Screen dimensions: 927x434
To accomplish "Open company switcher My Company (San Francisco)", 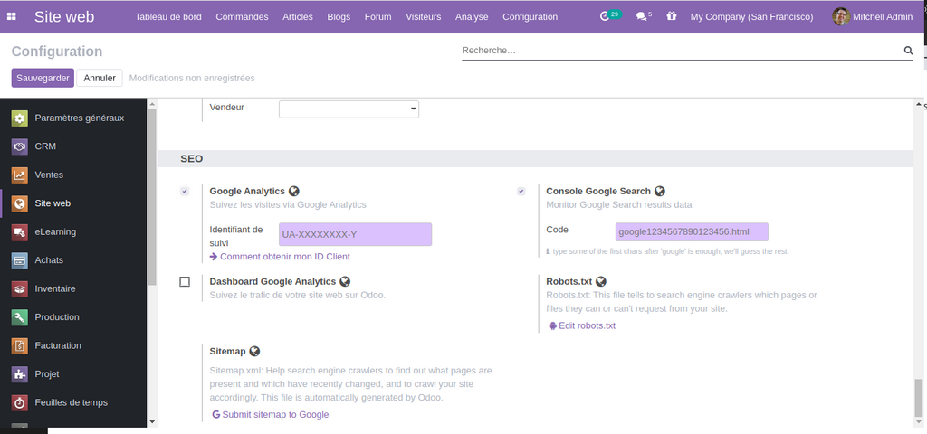I will coord(751,16).
